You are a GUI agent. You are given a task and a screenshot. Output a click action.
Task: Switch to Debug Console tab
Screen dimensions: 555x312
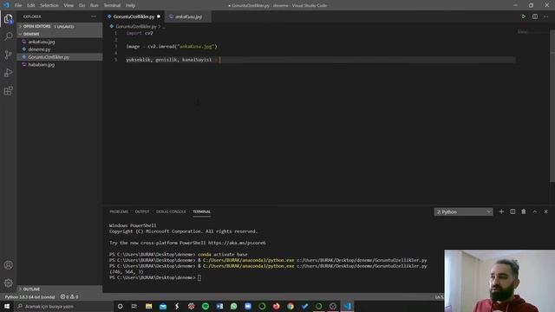[x=171, y=211]
